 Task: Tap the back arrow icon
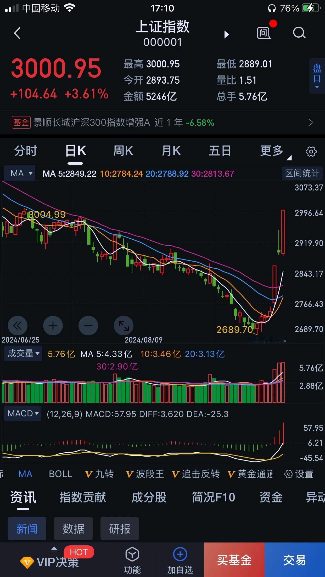(x=17, y=33)
